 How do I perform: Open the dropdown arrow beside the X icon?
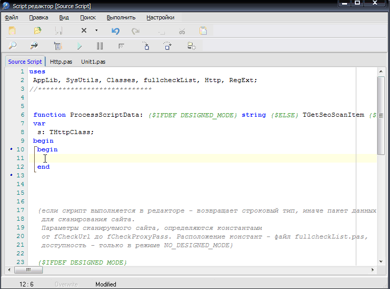click(96, 31)
